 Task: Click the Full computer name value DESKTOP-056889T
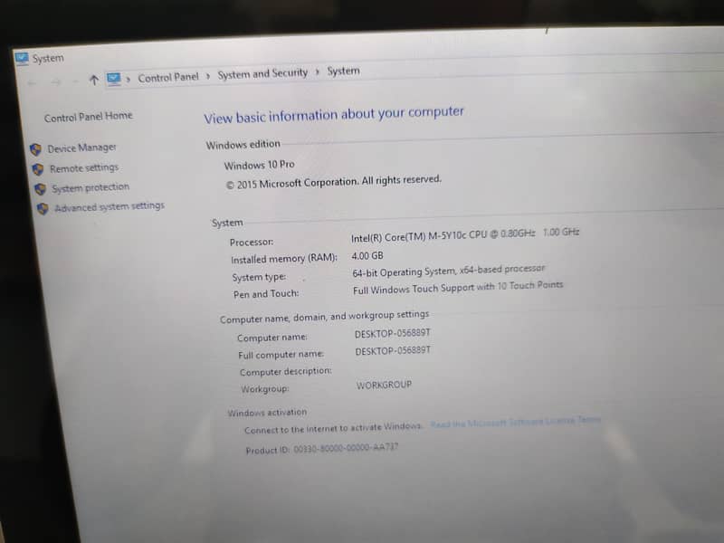[x=393, y=351]
